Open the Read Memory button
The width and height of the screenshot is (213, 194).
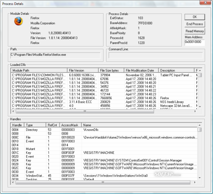pyautogui.click(x=195, y=31)
